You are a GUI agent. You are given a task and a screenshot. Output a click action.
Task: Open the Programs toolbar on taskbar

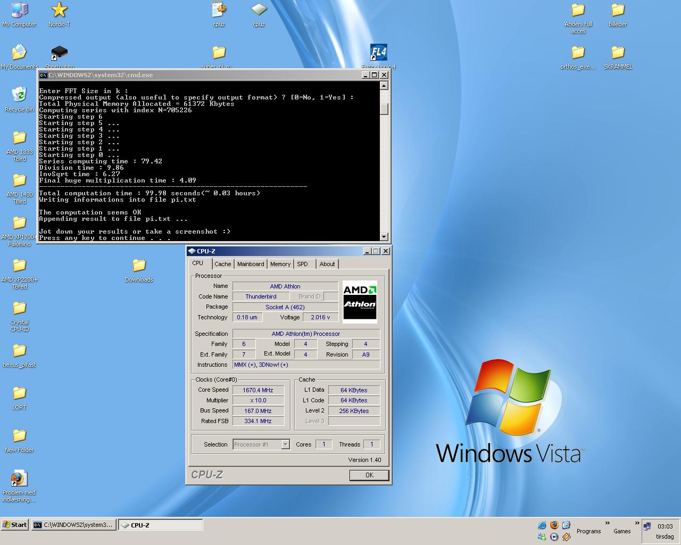[x=588, y=531]
